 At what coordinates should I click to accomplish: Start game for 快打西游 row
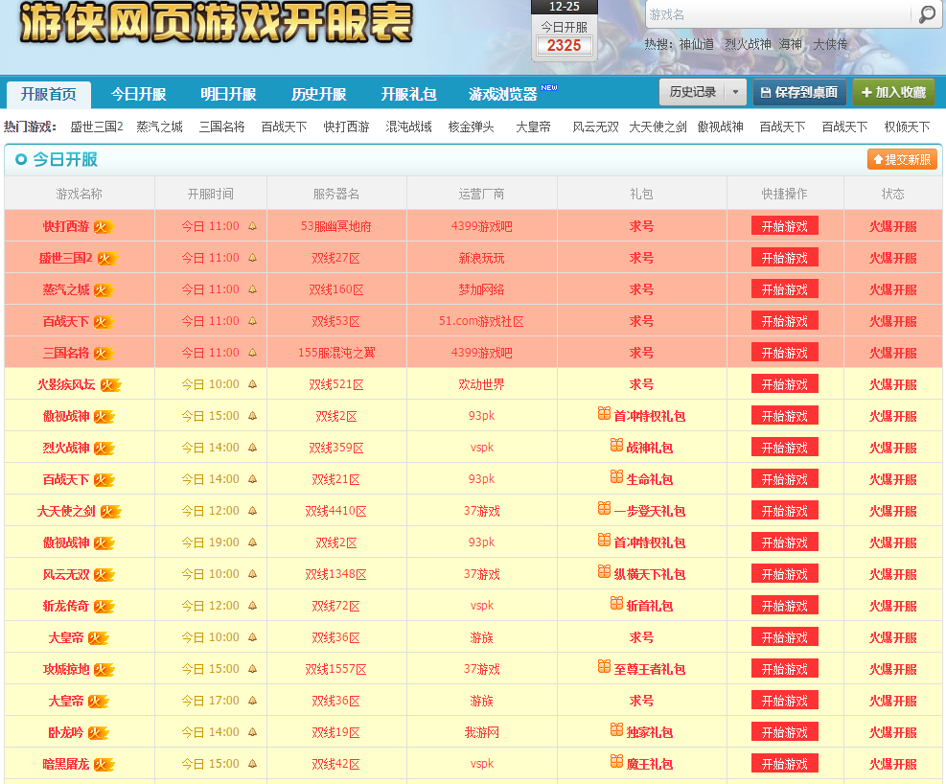click(x=784, y=226)
